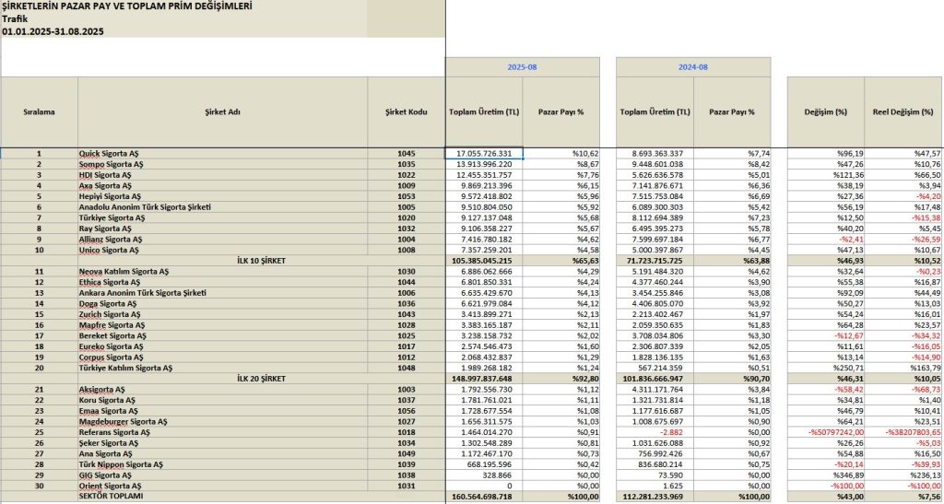Click the negative value -2.882
This screenshot has height=504, width=944.
pyautogui.click(x=655, y=432)
